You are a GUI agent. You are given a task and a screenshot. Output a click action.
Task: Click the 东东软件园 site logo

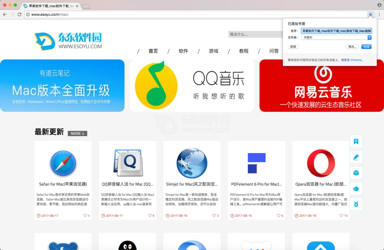point(68,41)
